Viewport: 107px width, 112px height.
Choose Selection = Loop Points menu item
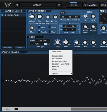61,64
